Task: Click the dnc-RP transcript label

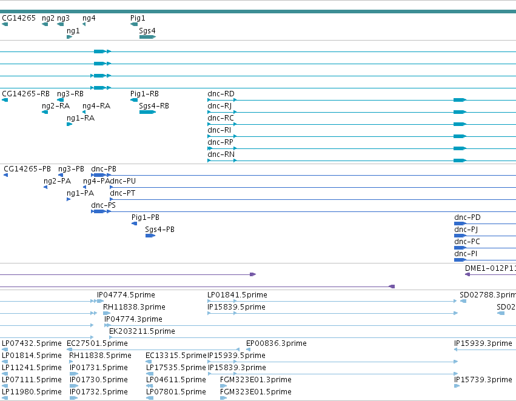Action: pos(220,142)
